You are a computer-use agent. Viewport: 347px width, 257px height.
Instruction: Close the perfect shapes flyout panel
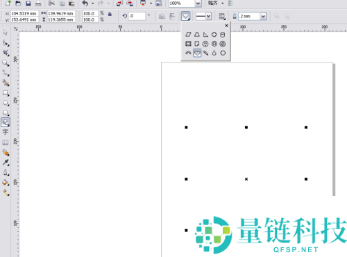(x=227, y=26)
